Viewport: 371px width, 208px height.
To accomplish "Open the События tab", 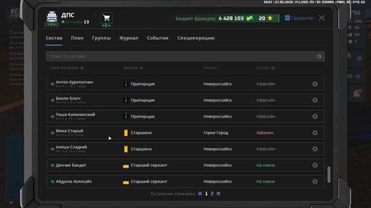I will coord(158,38).
